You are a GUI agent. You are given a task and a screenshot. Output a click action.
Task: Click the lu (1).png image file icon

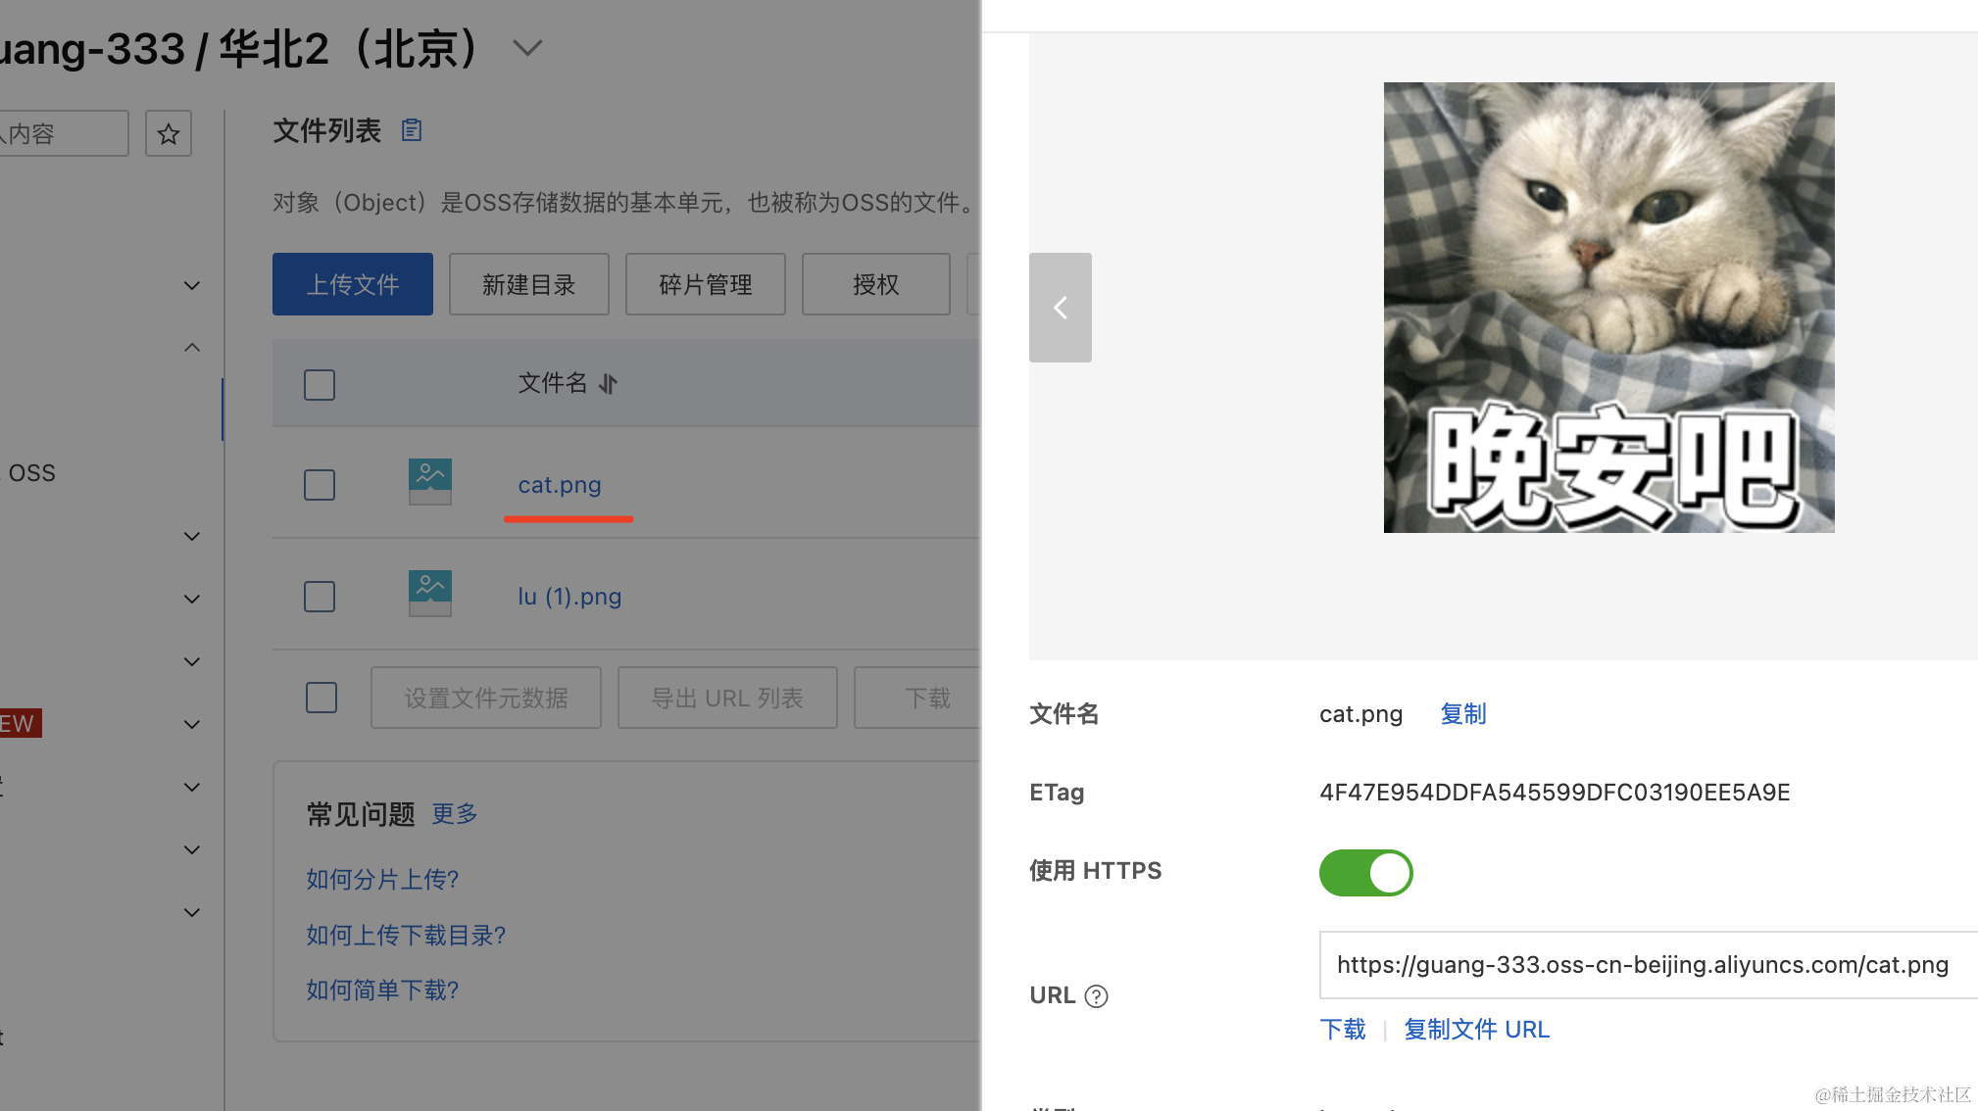click(x=429, y=594)
